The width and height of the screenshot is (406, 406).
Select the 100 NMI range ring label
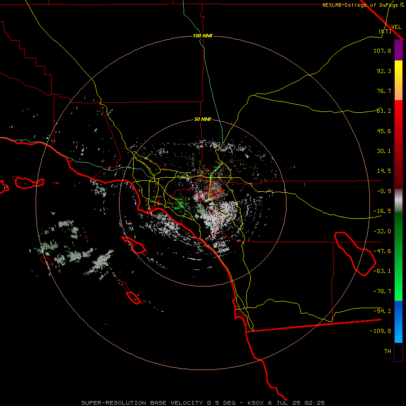pyautogui.click(x=203, y=36)
